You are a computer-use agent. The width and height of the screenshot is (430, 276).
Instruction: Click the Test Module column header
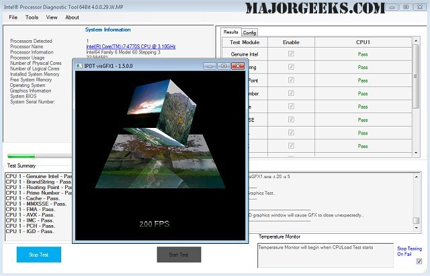tap(245, 42)
